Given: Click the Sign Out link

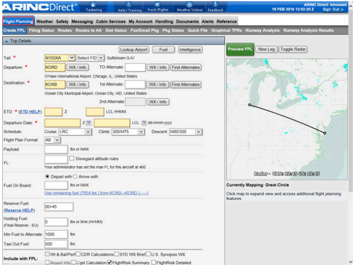Looking at the screenshot, I should click(x=333, y=10).
